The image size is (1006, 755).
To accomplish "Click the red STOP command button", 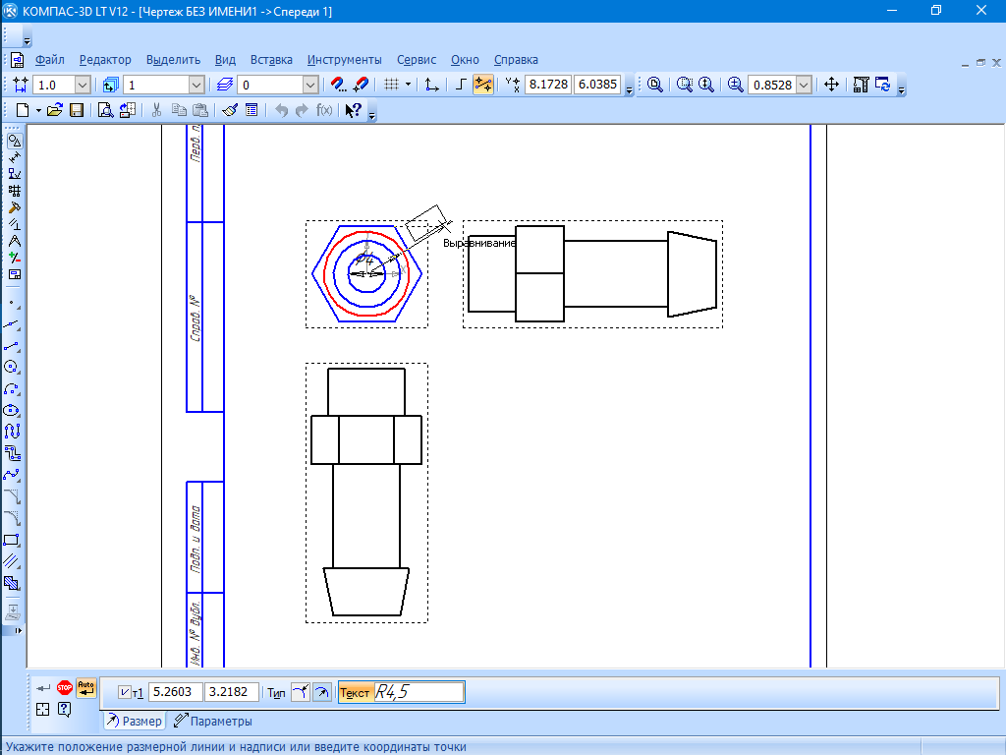I will pos(65,687).
